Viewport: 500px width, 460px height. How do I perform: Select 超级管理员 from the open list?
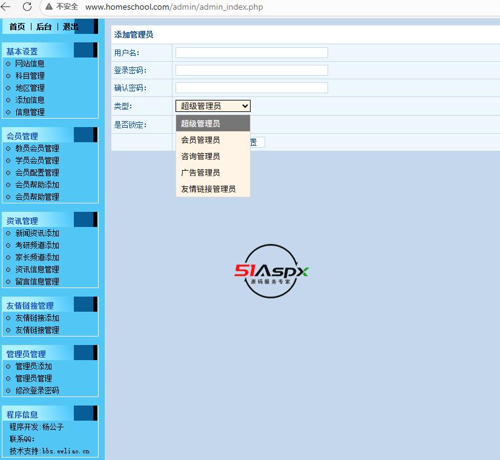[x=213, y=123]
